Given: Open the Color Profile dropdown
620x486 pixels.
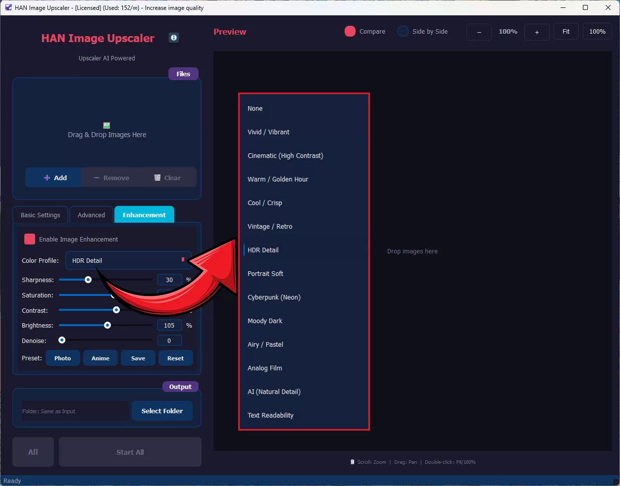Looking at the screenshot, I should (128, 260).
